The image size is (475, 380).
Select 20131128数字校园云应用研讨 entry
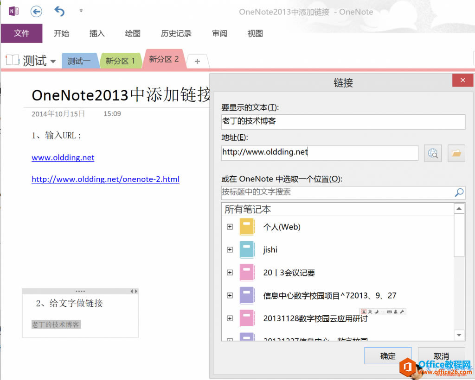pos(315,318)
